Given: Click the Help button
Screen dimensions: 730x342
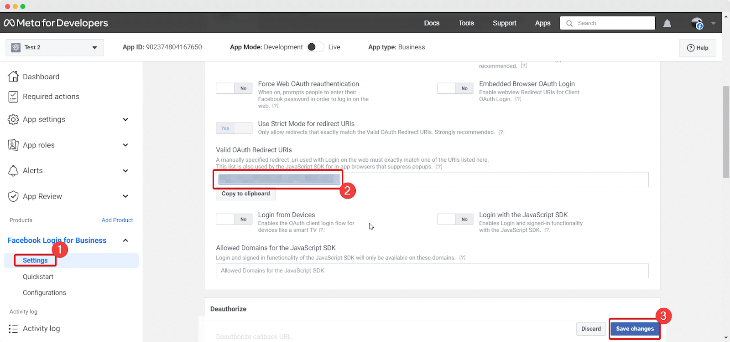Looking at the screenshot, I should pyautogui.click(x=698, y=48).
